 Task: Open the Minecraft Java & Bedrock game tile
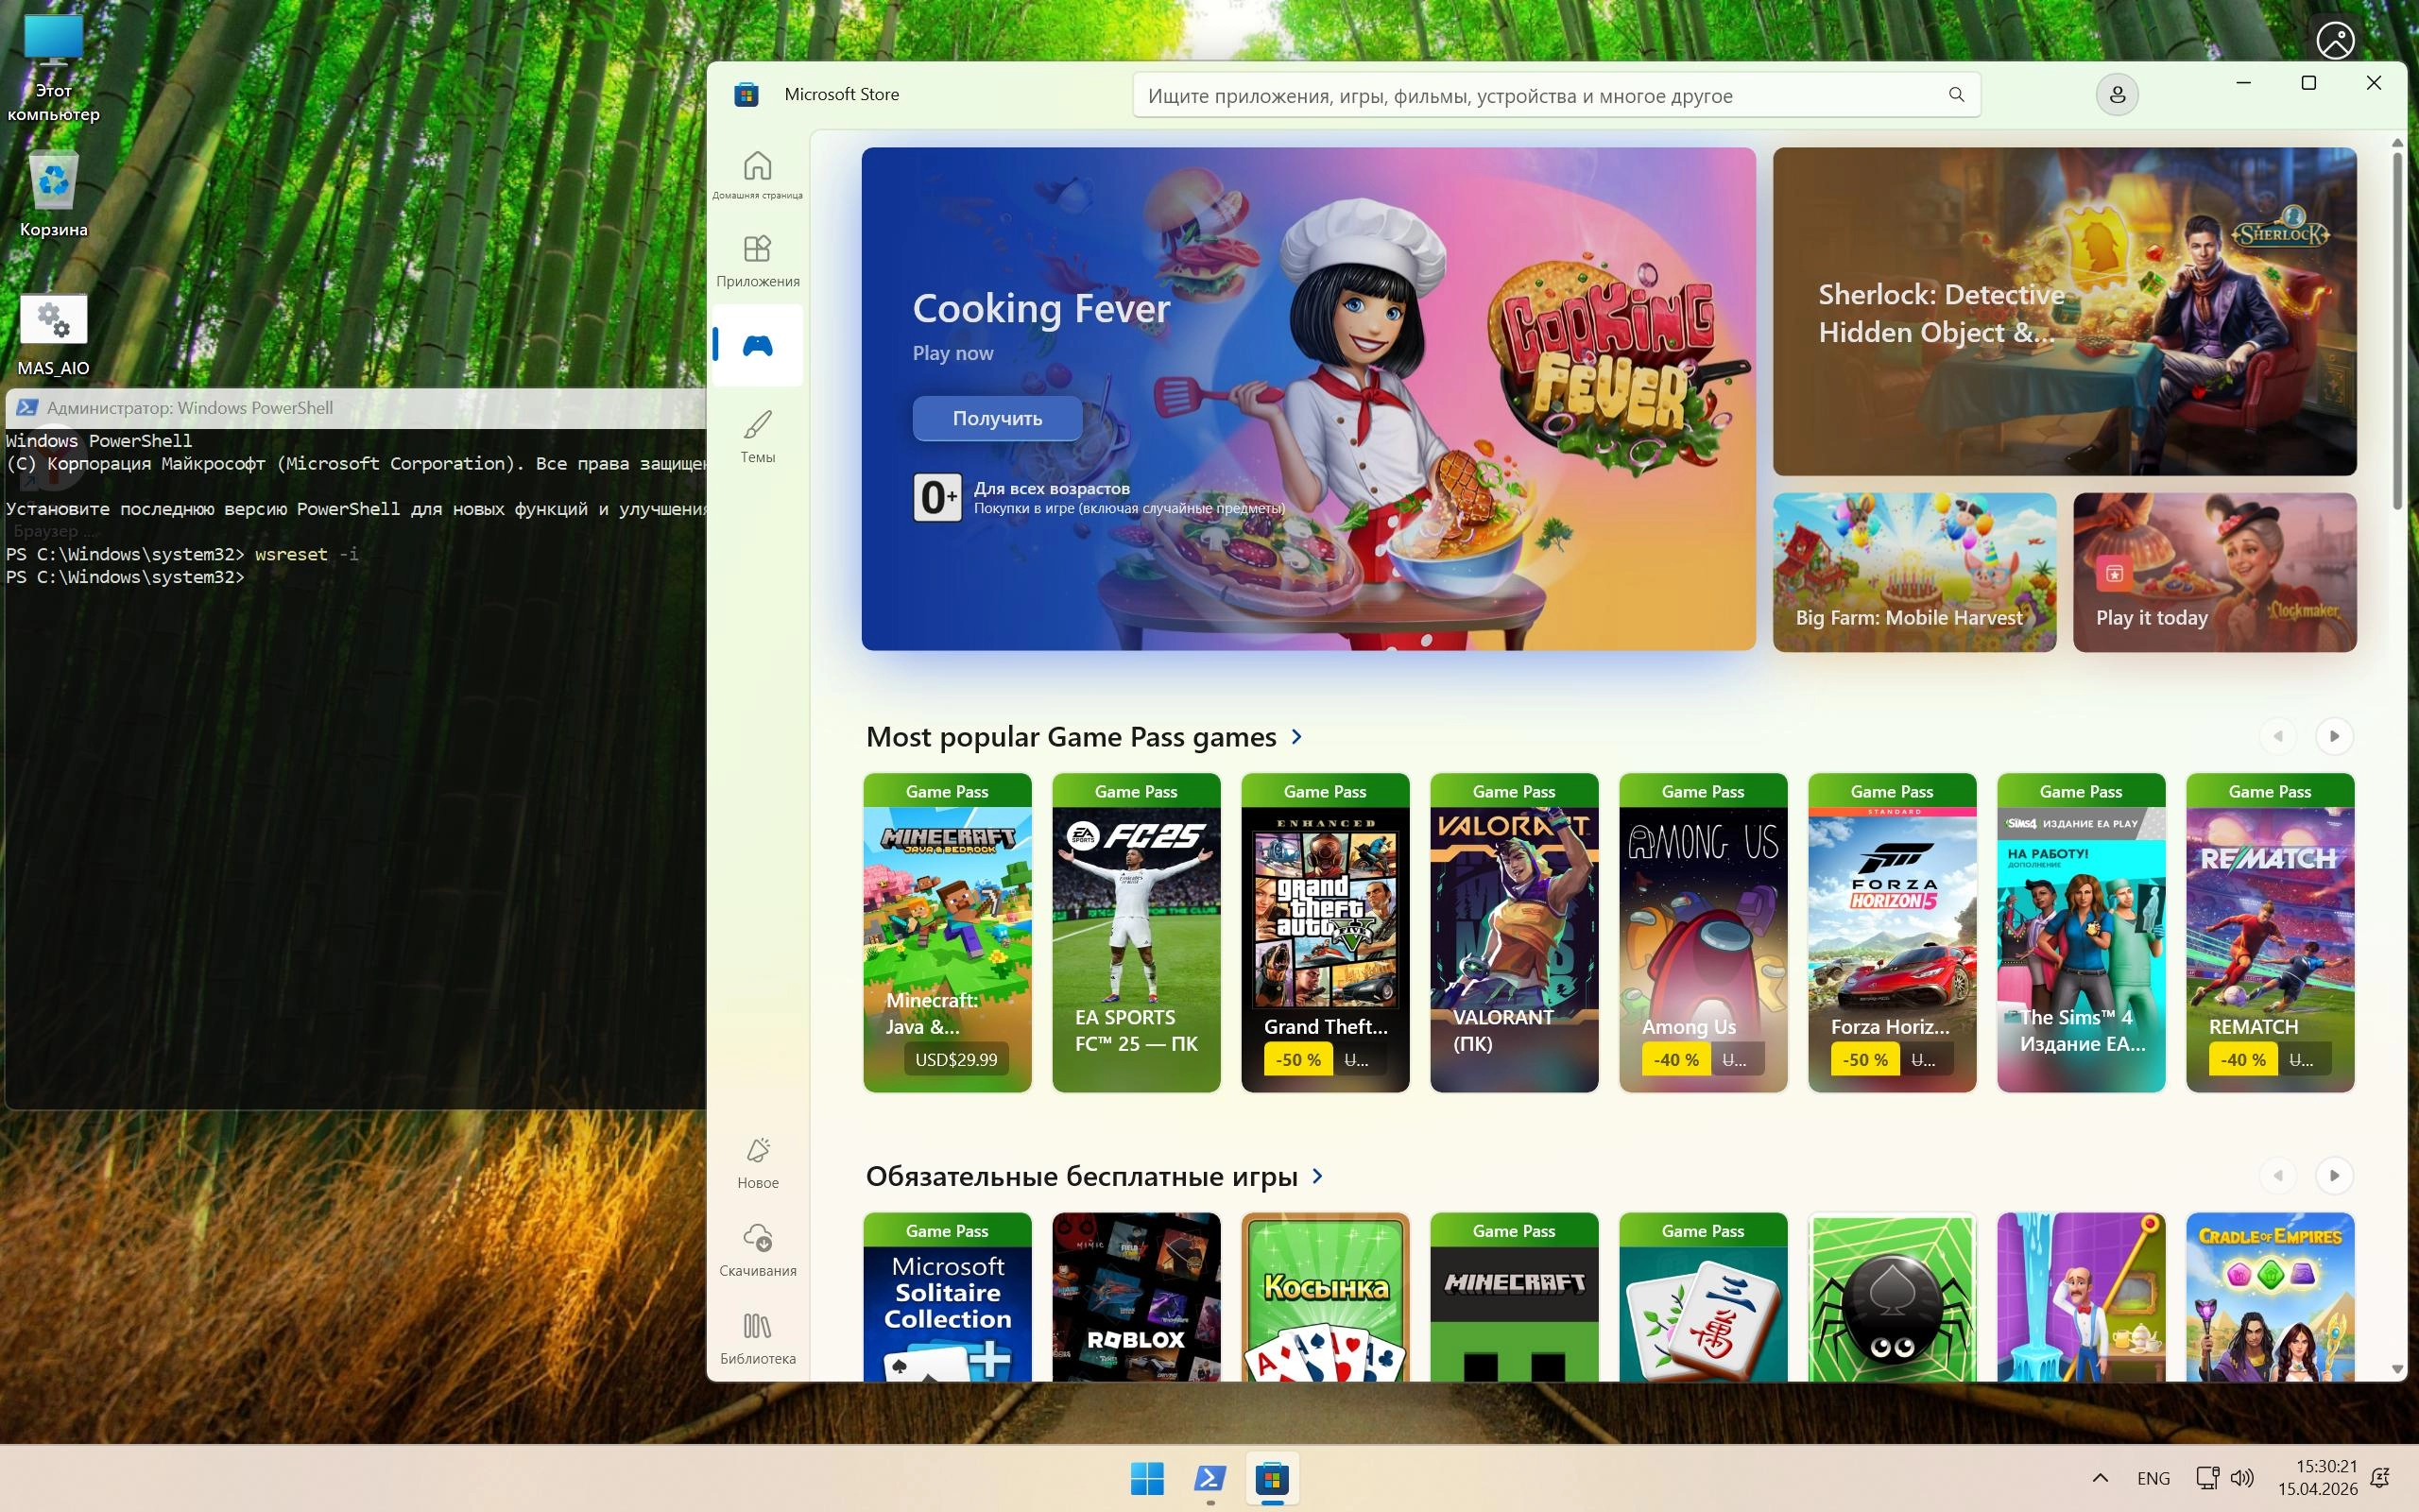(x=947, y=932)
